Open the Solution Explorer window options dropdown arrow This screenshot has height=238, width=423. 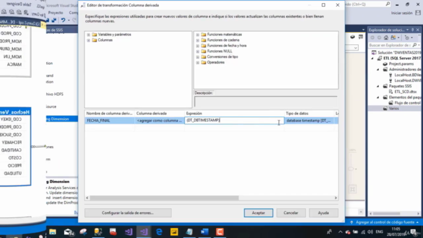(x=408, y=30)
